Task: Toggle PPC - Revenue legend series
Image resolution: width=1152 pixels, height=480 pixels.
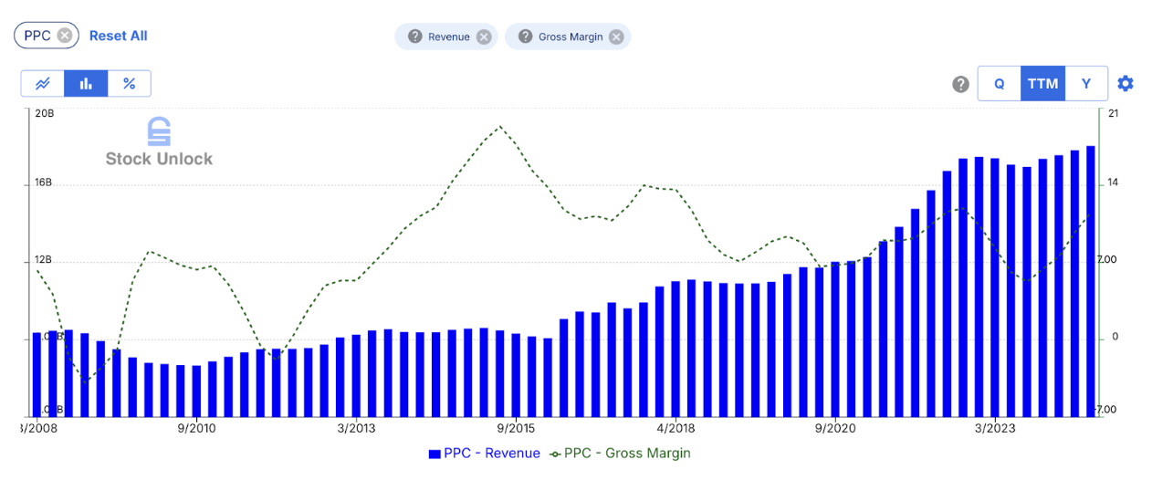Action: point(491,454)
